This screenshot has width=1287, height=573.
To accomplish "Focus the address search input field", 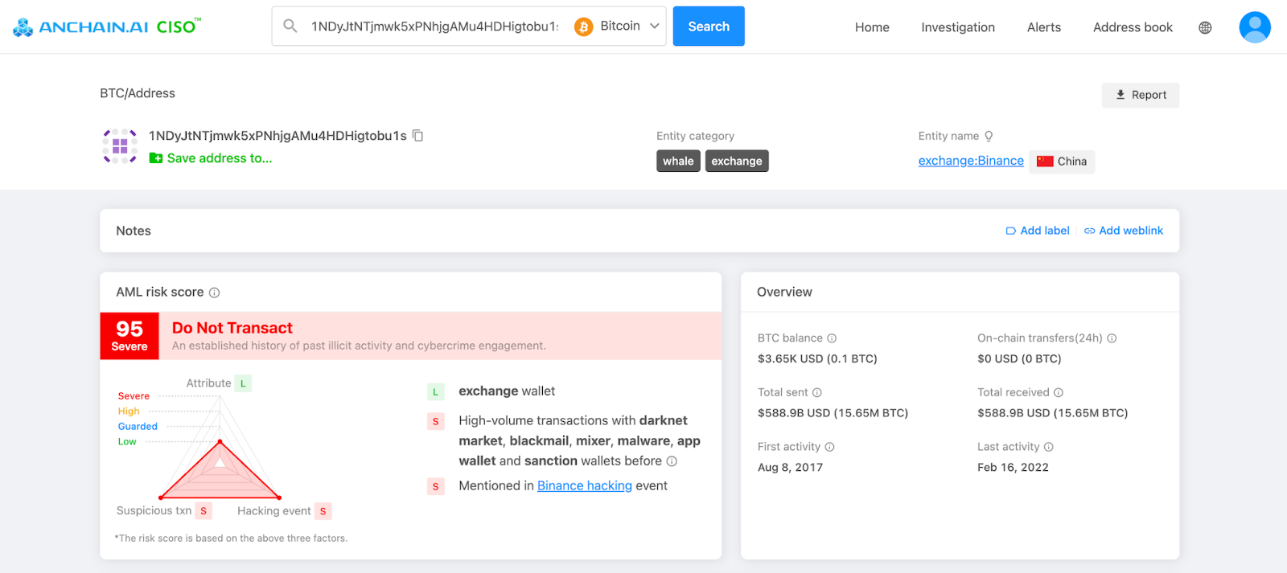I will [x=434, y=27].
